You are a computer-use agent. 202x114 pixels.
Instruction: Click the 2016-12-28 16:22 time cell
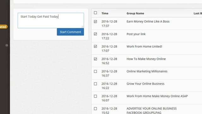coord(109,86)
